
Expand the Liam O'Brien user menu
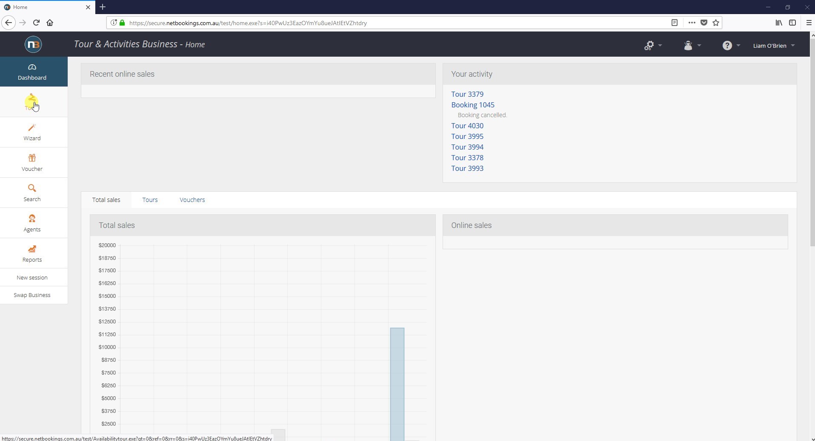coord(773,46)
